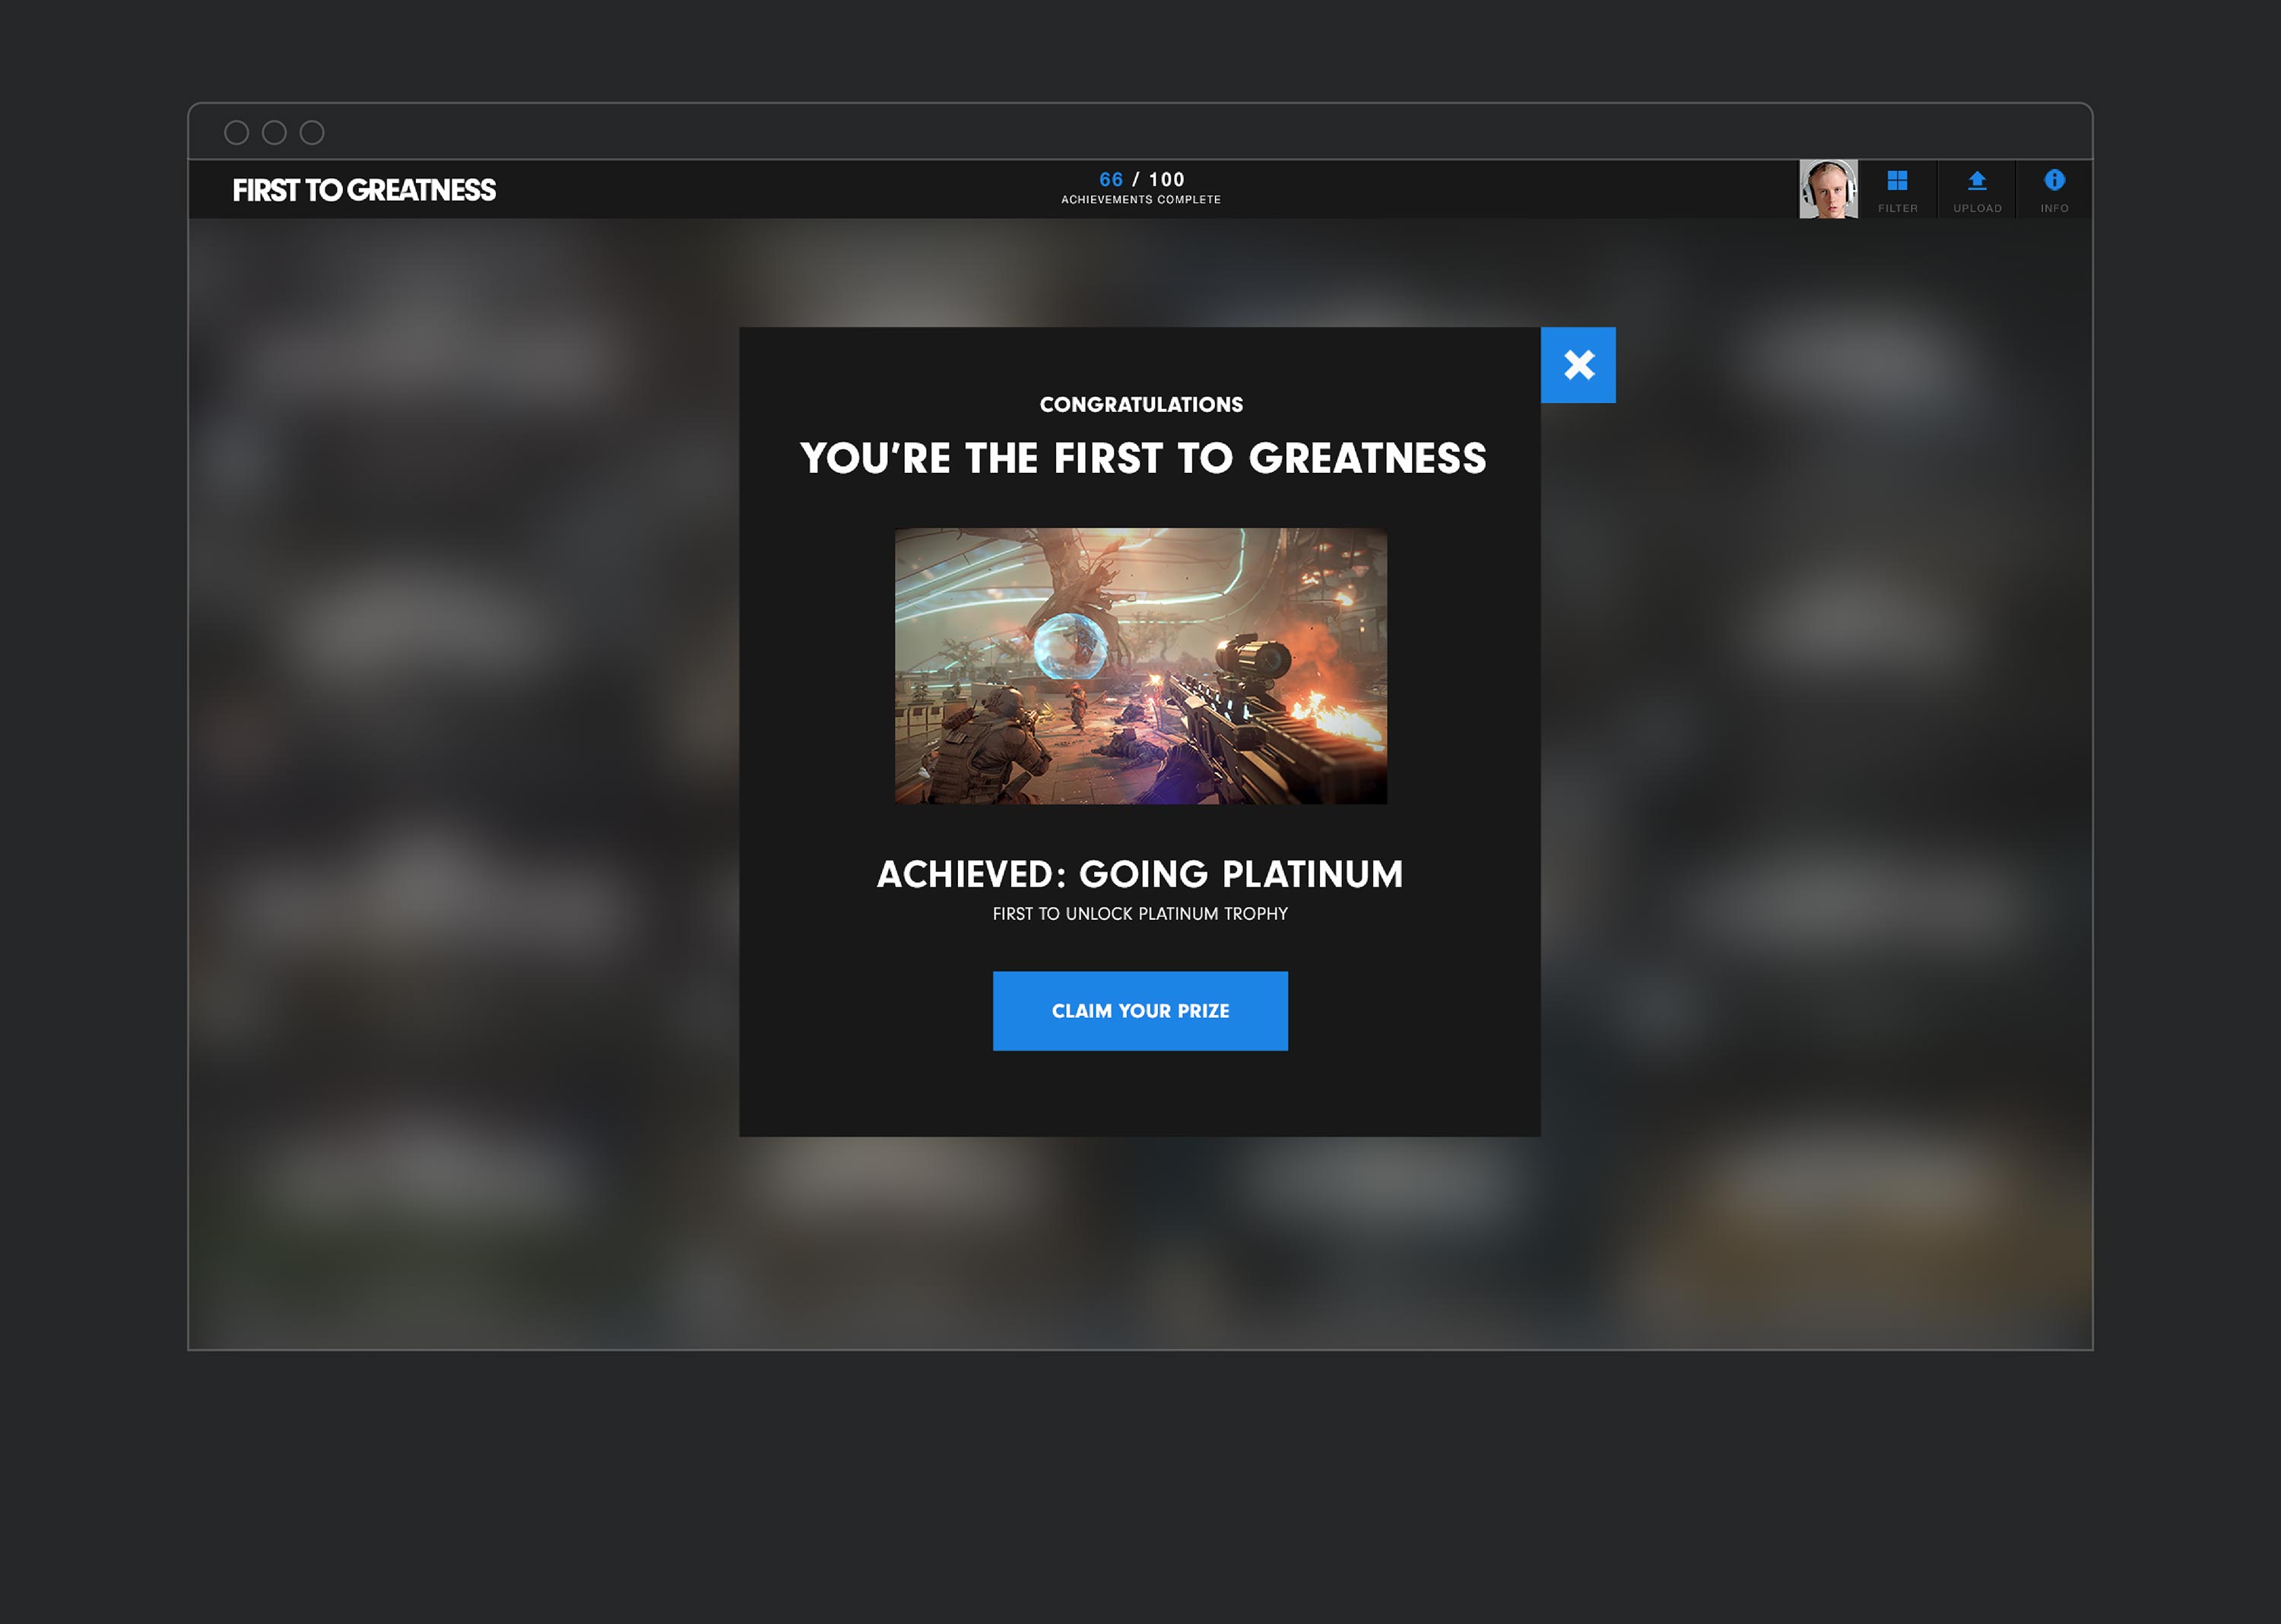Open the Filter grid icon

coord(1897,180)
